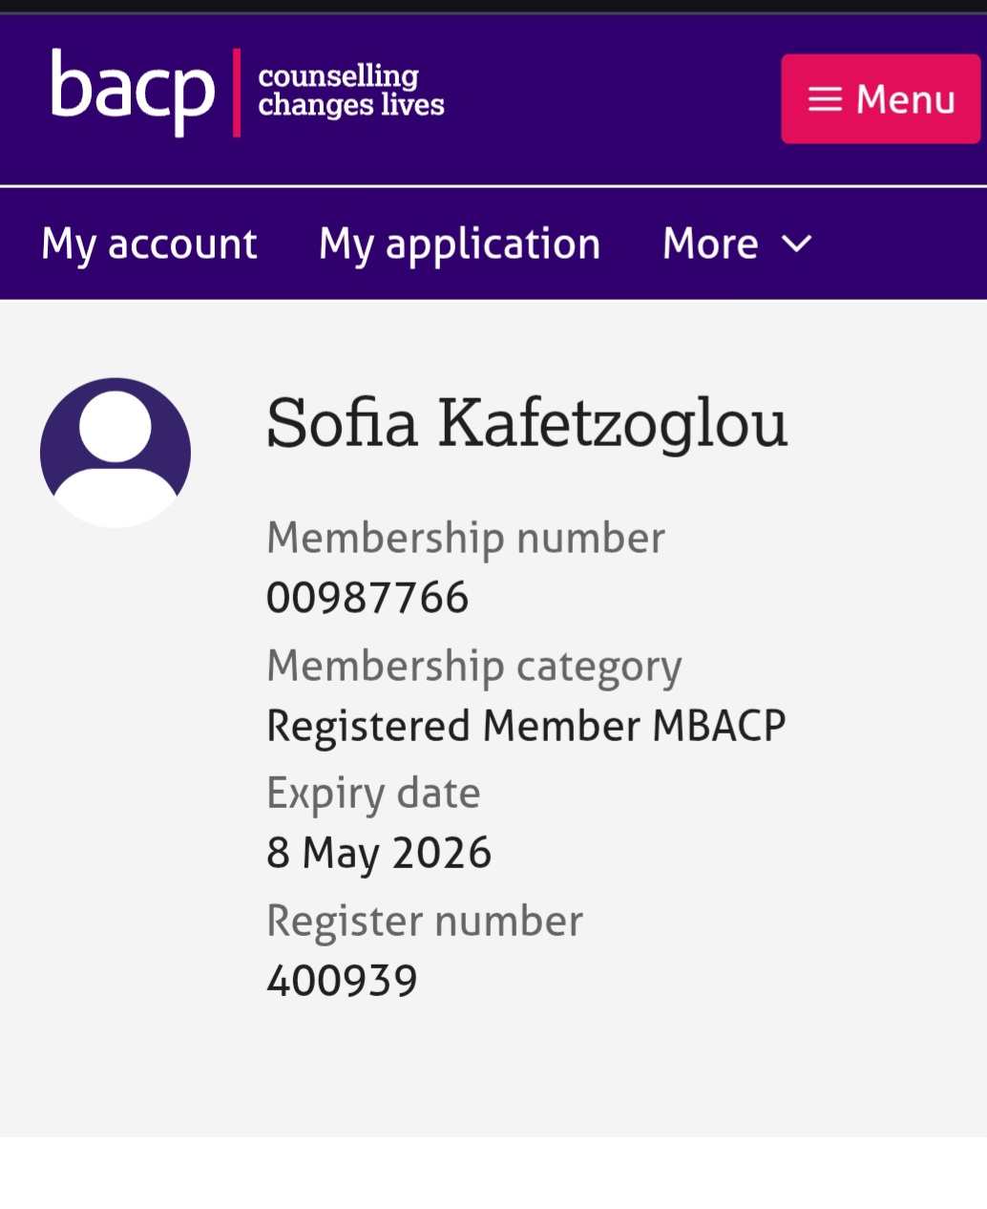Click the Register number label
The width and height of the screenshot is (987, 1209).
click(x=424, y=921)
